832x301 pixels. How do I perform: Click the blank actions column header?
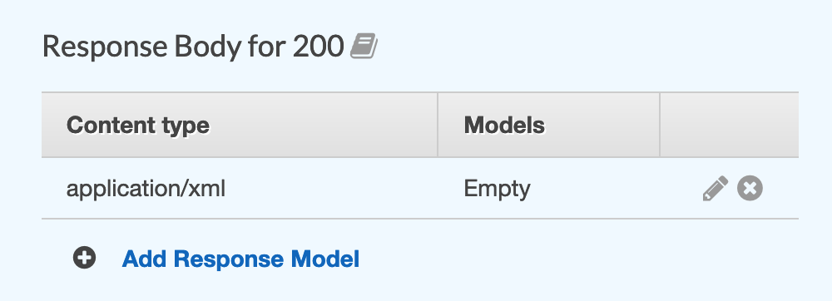coord(729,125)
